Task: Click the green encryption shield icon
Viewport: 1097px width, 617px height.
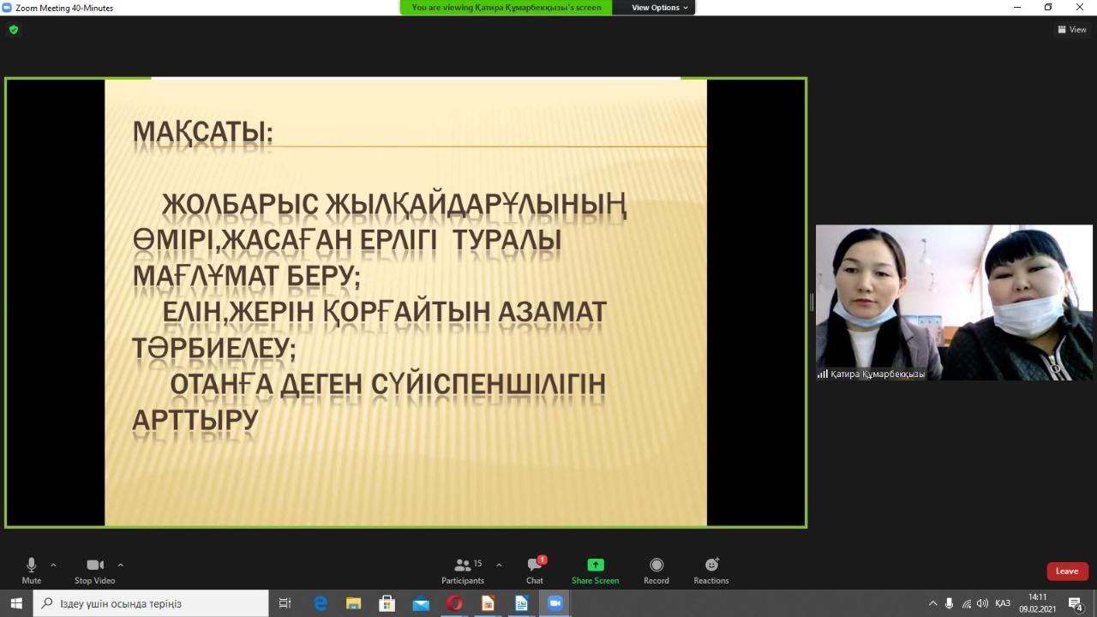Action: point(13,29)
